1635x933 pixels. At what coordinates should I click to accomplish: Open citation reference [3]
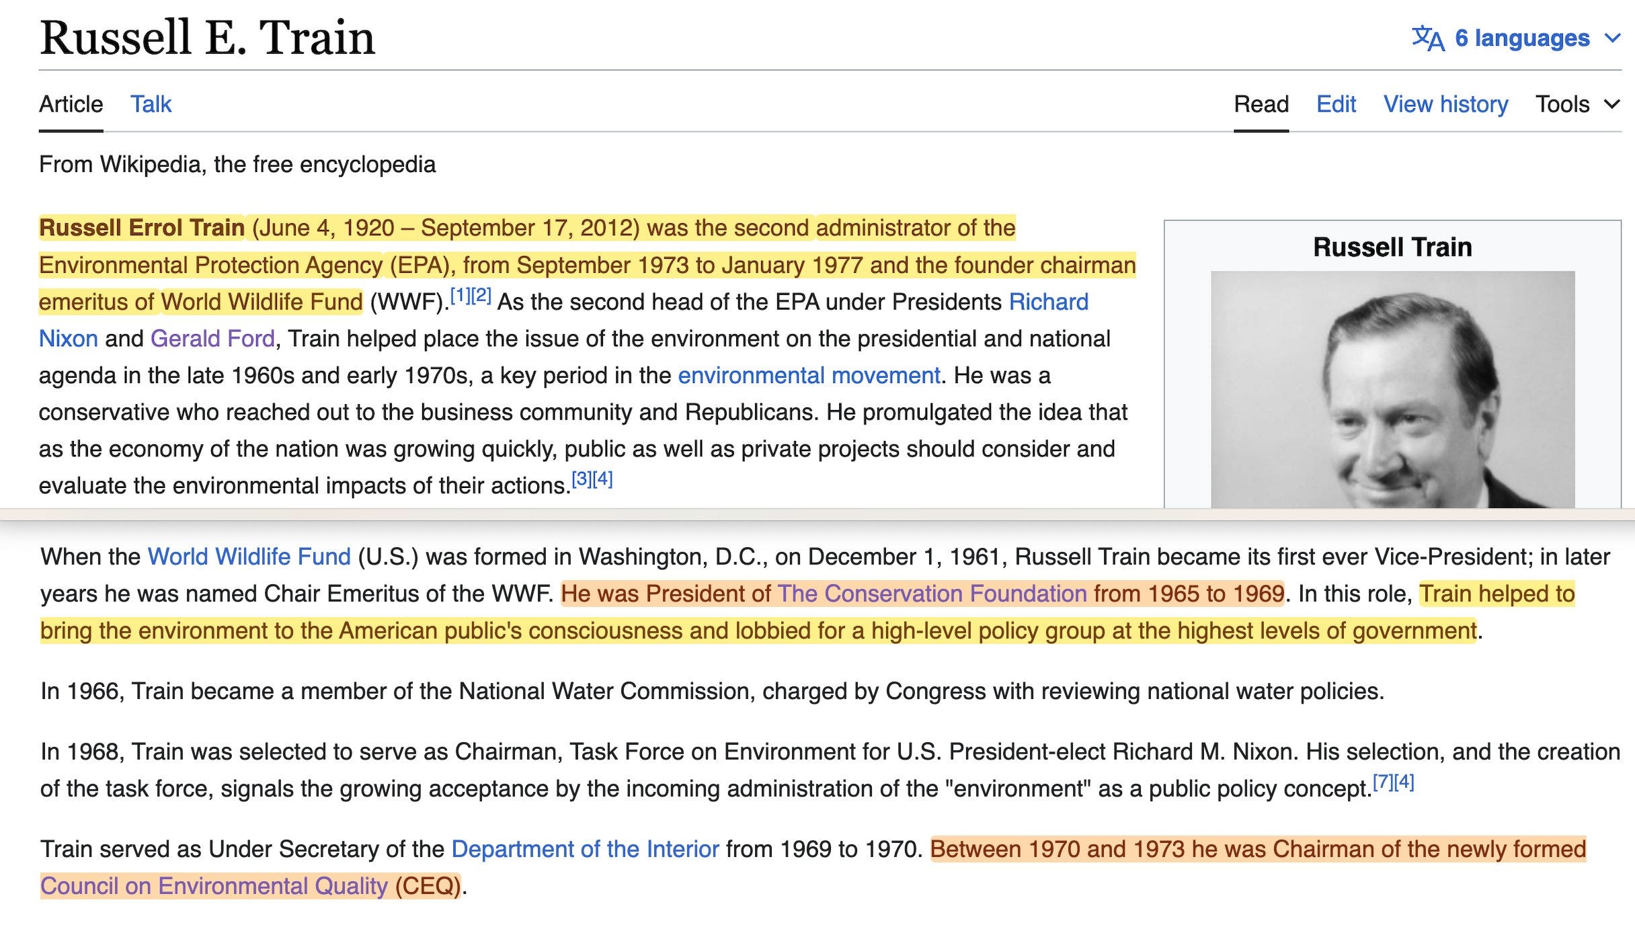(582, 479)
